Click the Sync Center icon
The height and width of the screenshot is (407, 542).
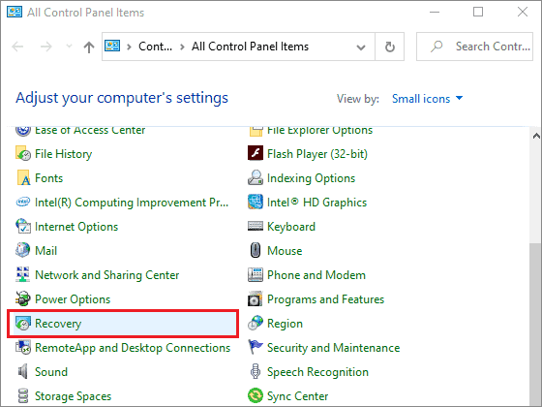click(256, 396)
